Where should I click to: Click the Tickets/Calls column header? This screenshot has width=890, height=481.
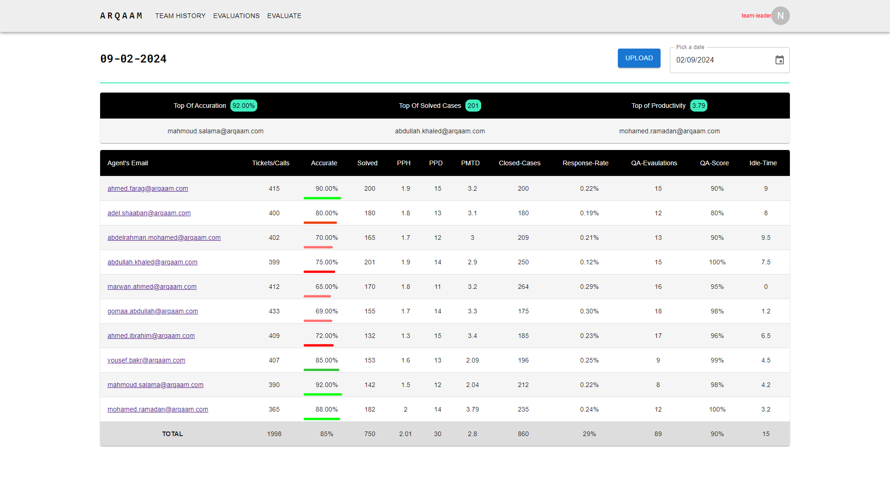click(271, 163)
